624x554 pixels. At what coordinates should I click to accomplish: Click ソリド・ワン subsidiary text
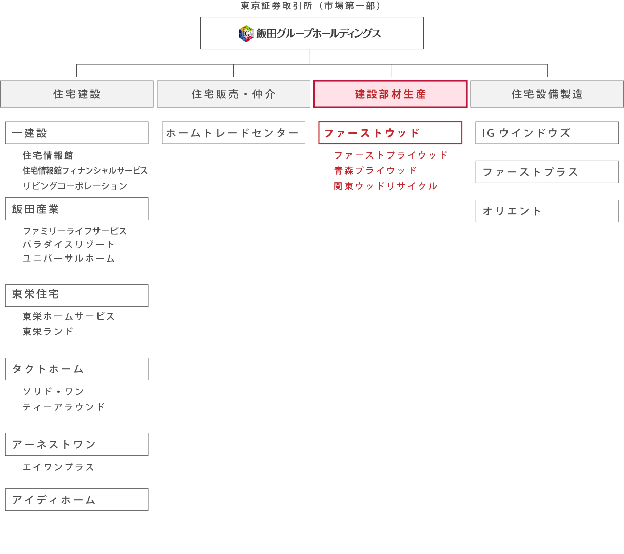53,392
